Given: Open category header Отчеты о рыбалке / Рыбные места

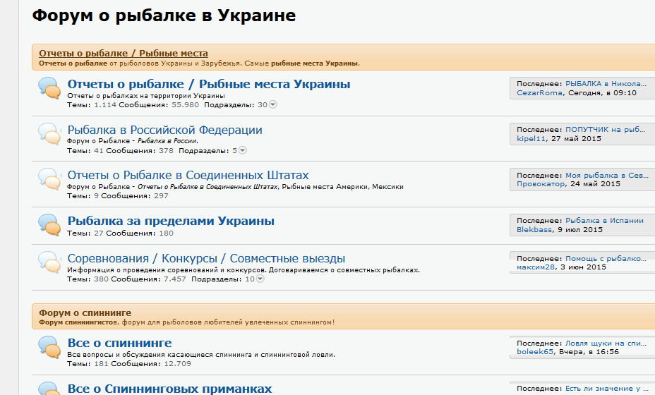Looking at the screenshot, I should (x=123, y=53).
